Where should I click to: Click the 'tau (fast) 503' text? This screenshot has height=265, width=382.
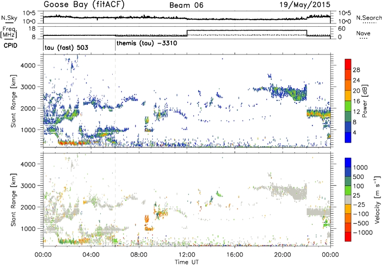[66, 47]
